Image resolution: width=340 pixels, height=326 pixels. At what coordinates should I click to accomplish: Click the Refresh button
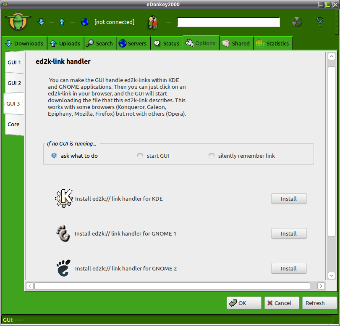[319, 303]
